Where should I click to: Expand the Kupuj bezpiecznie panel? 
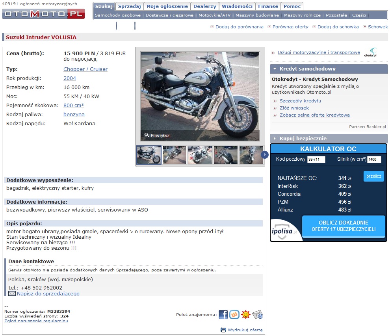329,138
